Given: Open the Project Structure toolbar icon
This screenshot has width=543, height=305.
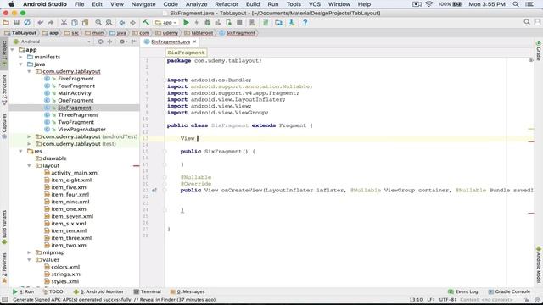Looking at the screenshot, I should (278, 23).
